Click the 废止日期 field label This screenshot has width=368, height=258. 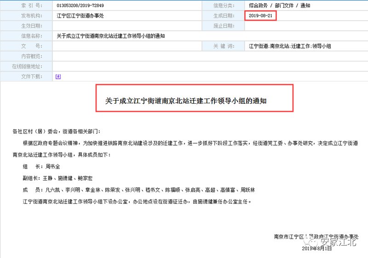(x=224, y=26)
